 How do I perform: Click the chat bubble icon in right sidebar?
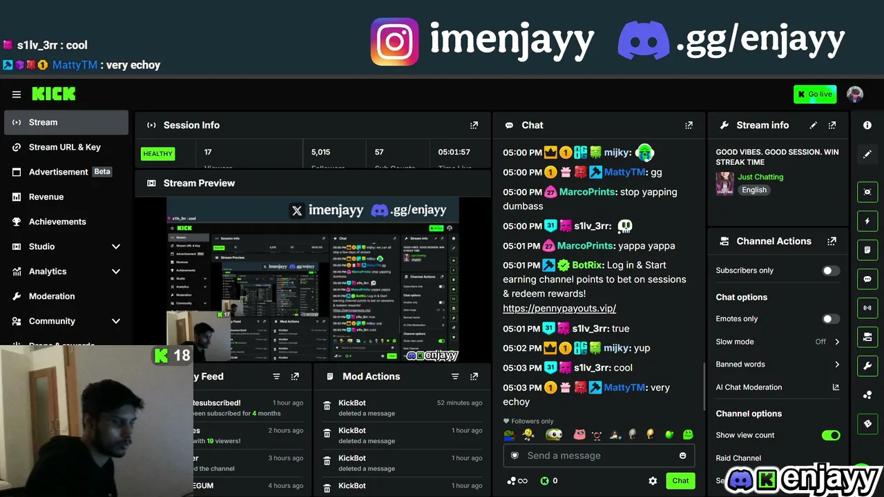[x=867, y=279]
